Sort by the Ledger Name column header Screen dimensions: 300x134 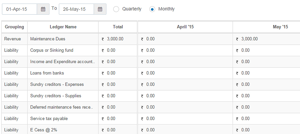click(63, 27)
